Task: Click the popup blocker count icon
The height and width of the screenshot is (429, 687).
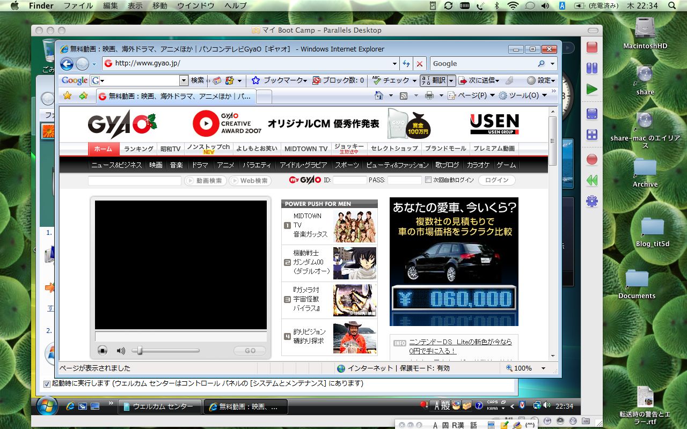Action: coord(316,80)
